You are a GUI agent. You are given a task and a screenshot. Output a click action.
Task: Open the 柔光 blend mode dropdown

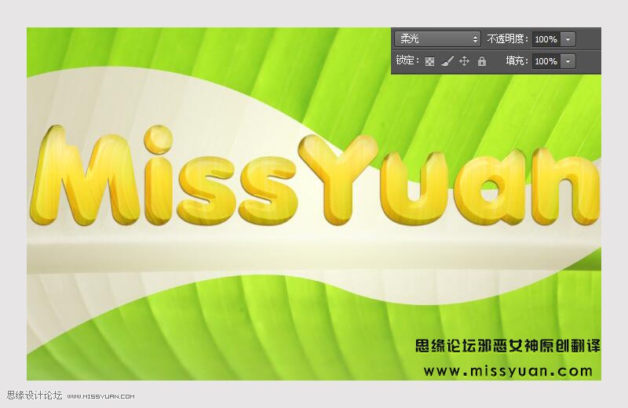[437, 38]
